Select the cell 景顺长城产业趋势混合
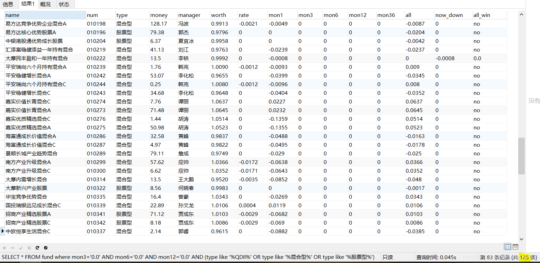Viewport: 540px width, 263px height. tap(45, 153)
